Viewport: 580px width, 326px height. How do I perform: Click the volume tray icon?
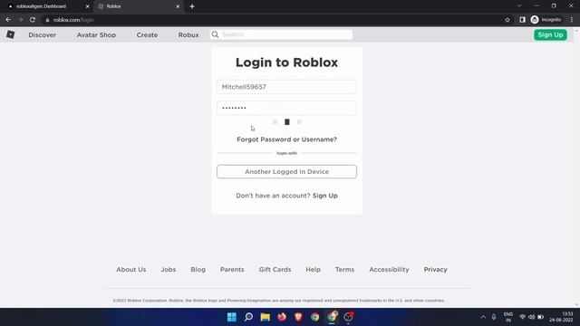[532, 317]
